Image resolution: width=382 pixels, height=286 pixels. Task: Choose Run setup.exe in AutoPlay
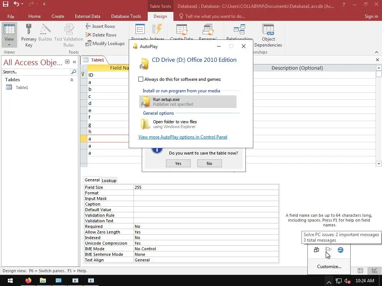[188, 102]
